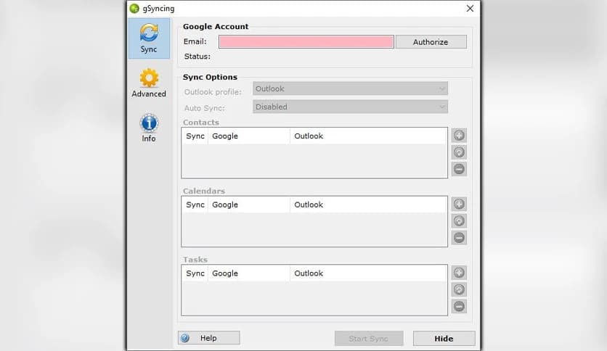Image resolution: width=607 pixels, height=351 pixels.
Task: Remove the selected Tasks sync pair
Action: pyautogui.click(x=459, y=307)
